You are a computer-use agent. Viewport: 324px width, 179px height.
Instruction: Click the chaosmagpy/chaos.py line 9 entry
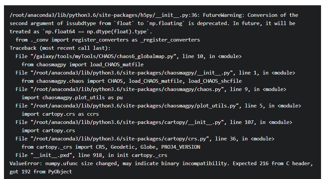pos(151,89)
